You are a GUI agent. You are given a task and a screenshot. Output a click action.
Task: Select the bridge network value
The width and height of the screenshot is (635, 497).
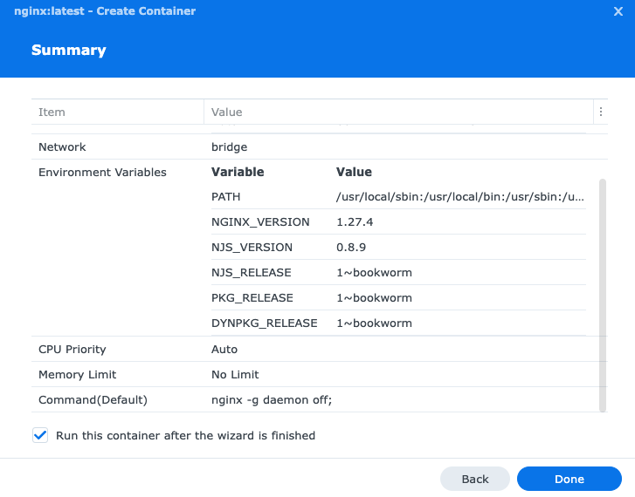(229, 146)
